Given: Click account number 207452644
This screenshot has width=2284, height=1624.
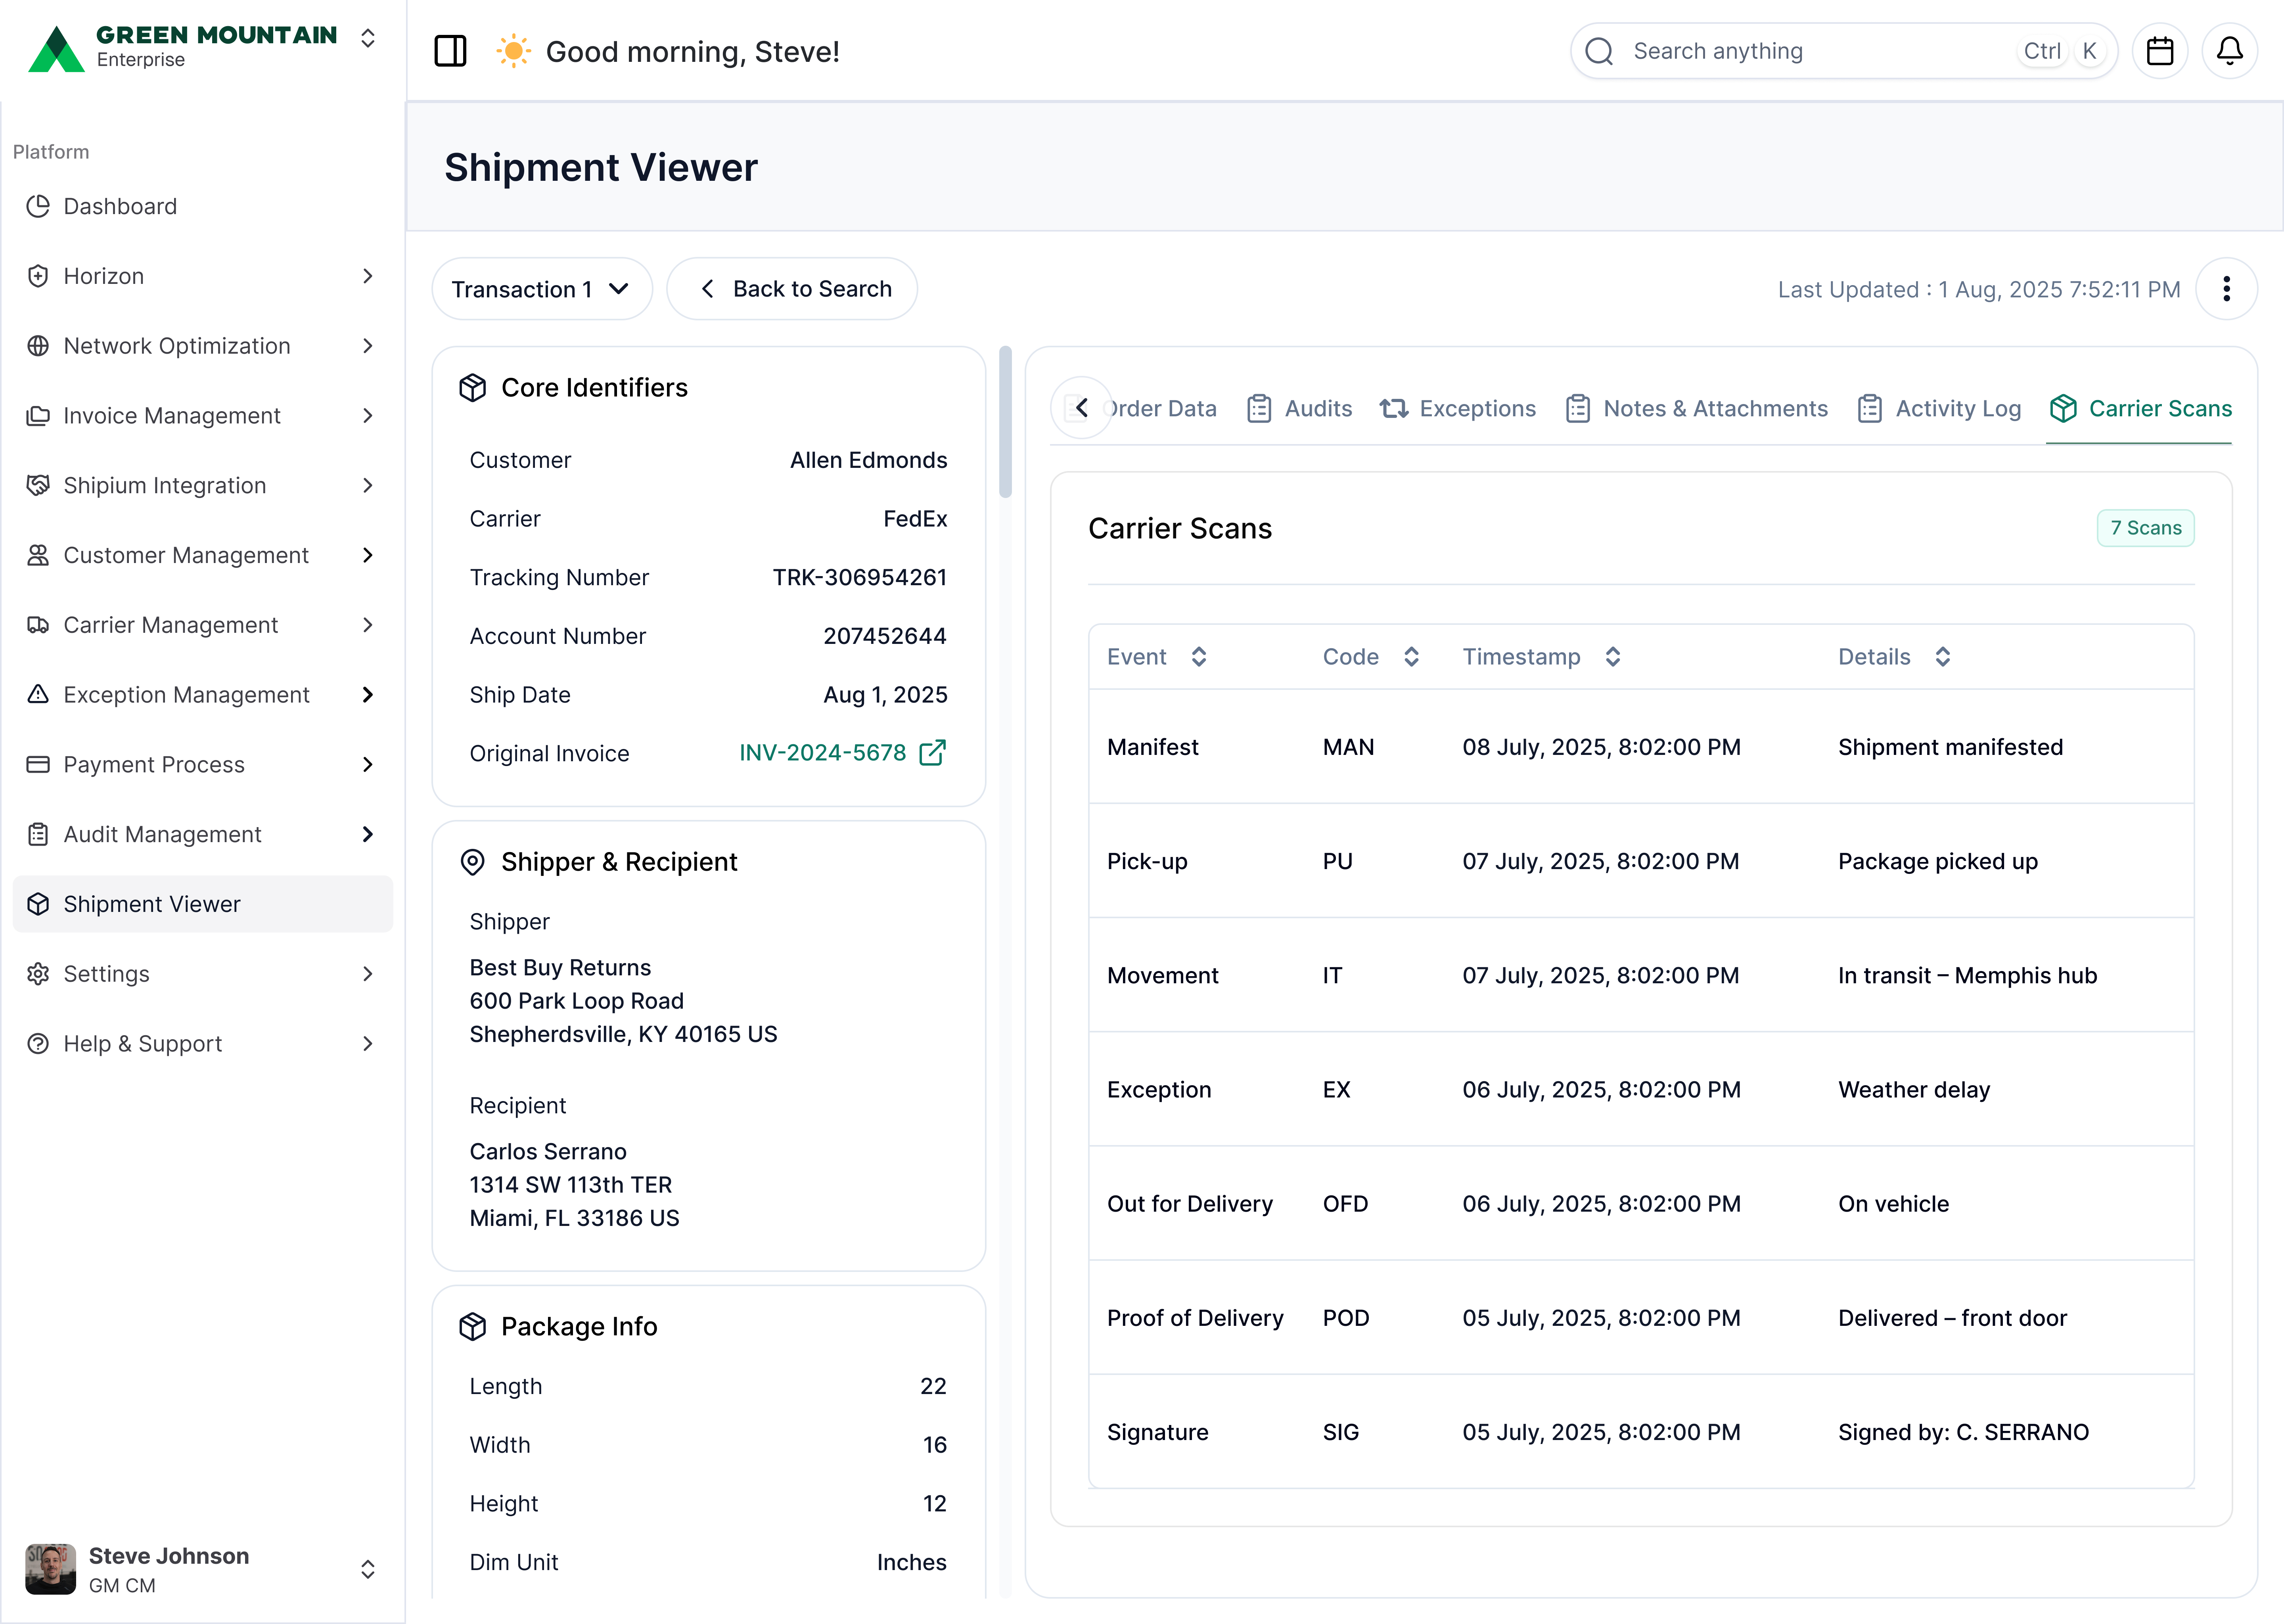Looking at the screenshot, I should click(885, 636).
